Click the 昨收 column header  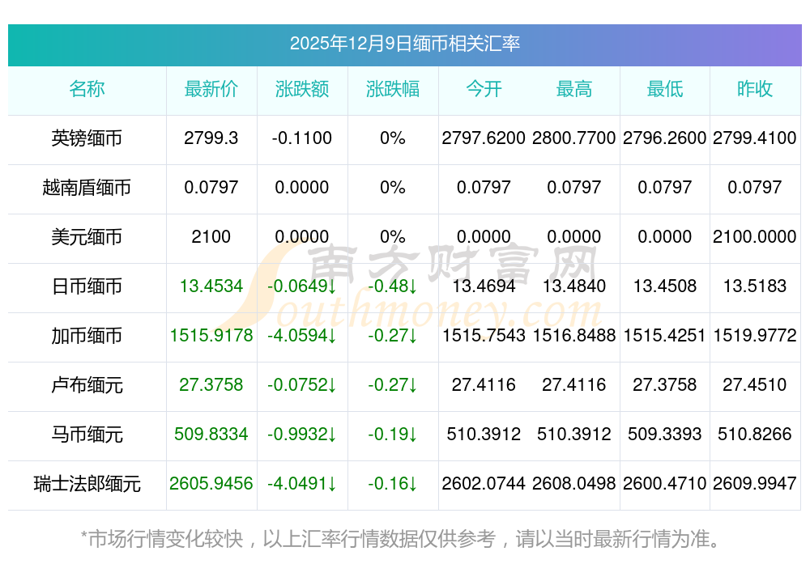[x=755, y=90]
